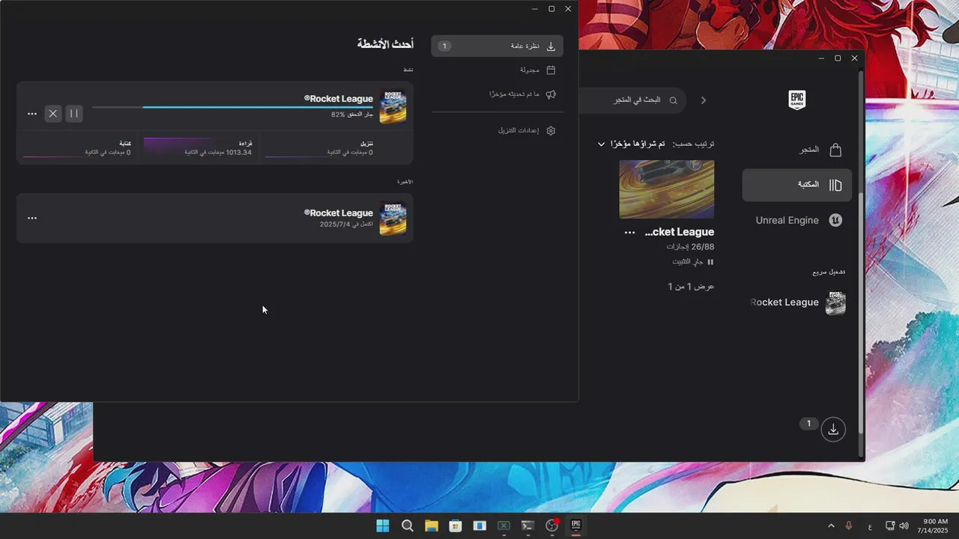Click the Epic Games logo in launcher
The image size is (959, 539).
point(796,100)
